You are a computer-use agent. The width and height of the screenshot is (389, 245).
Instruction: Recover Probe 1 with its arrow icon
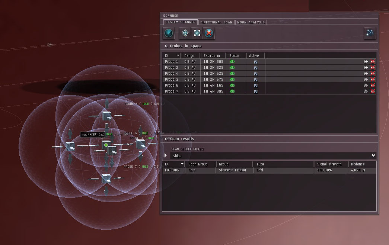366,62
